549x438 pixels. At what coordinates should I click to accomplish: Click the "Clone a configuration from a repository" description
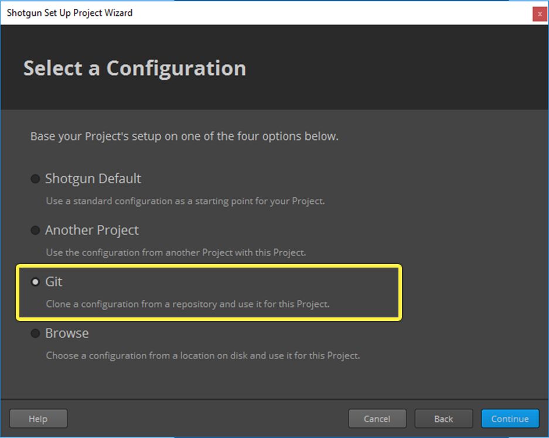tap(187, 304)
